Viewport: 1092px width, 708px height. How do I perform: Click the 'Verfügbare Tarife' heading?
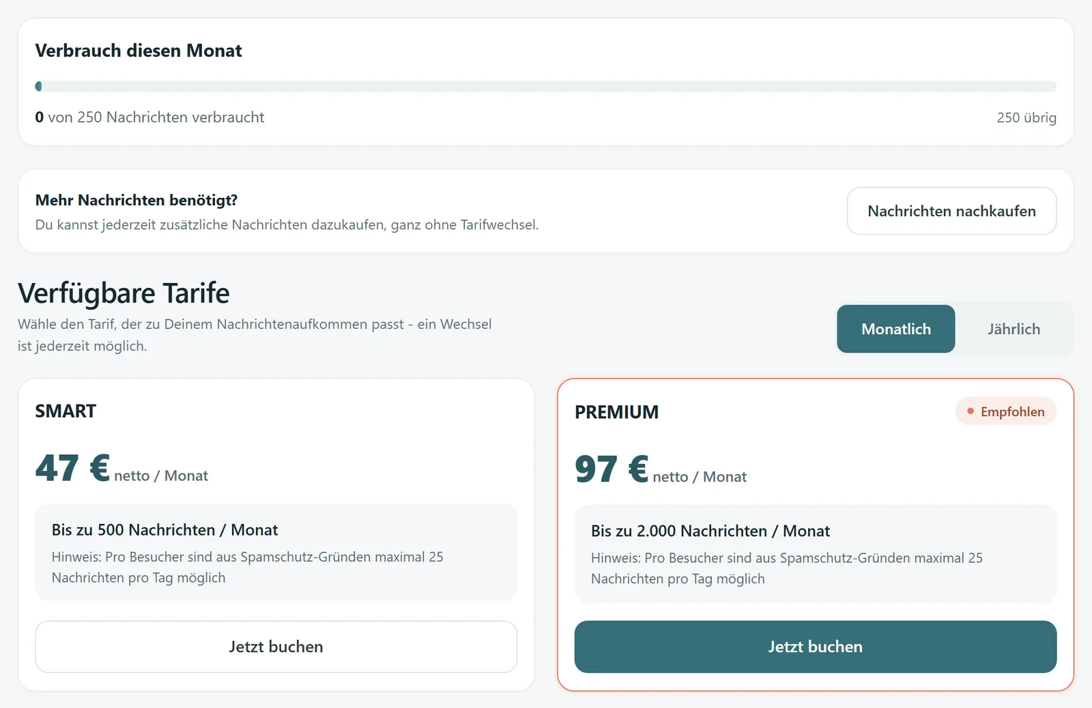(124, 293)
